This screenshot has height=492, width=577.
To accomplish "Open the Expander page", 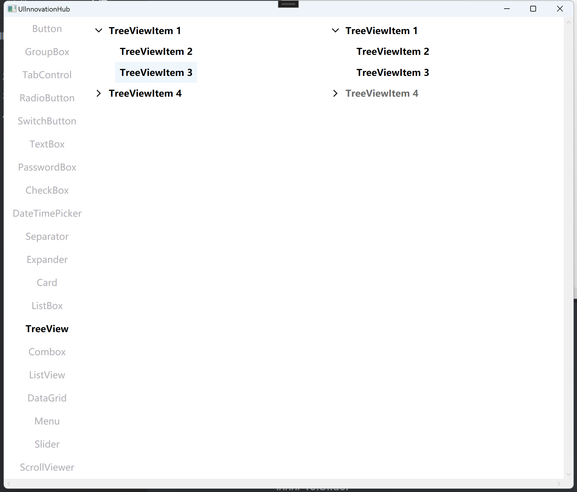I will (47, 259).
